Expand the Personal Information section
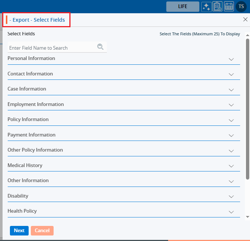The height and width of the screenshot is (241, 250). click(231, 59)
